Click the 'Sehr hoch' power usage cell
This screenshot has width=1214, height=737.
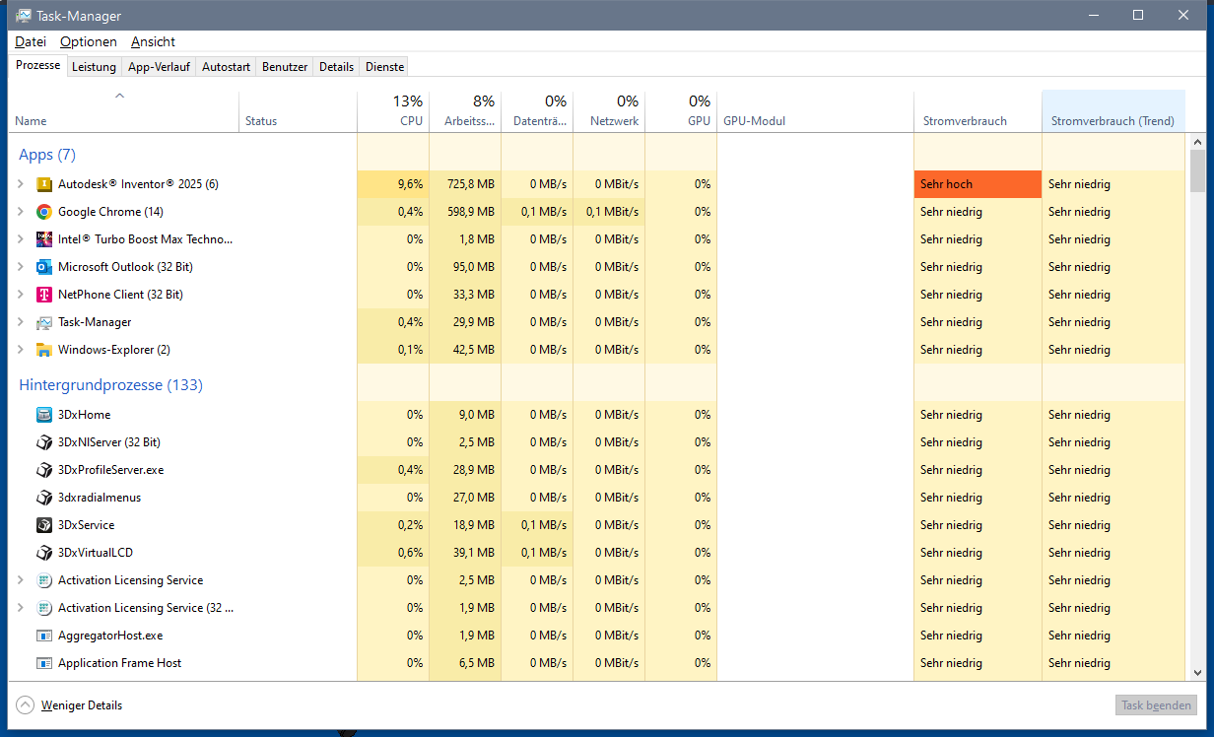point(978,184)
